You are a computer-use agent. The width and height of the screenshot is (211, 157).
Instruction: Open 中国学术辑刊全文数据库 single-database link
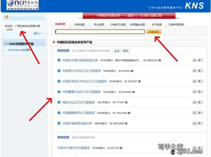coord(74,148)
